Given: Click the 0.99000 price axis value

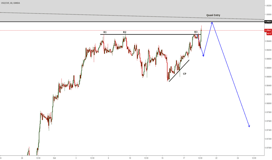Looking at the screenshot, I should [x=268, y=59].
